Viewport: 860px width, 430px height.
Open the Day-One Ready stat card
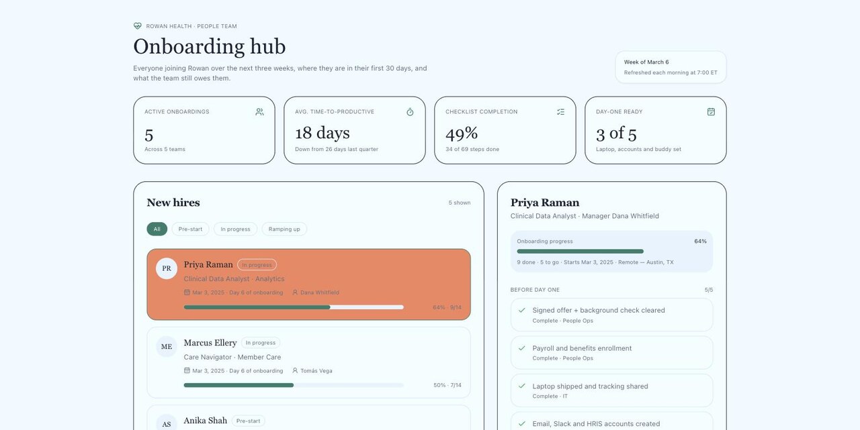click(x=656, y=130)
